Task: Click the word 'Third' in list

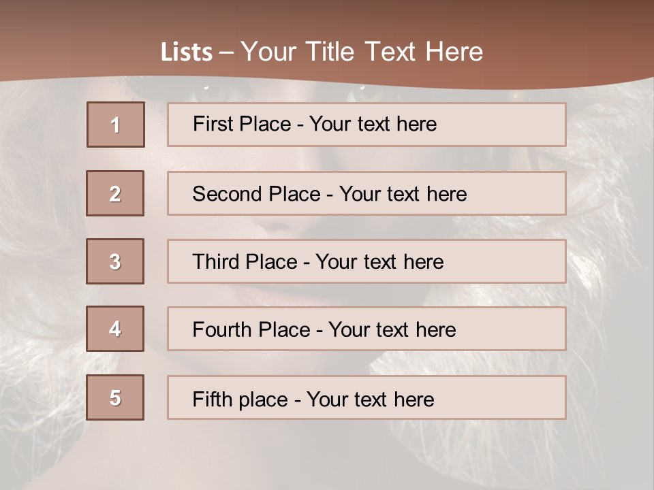Action: coord(217,262)
